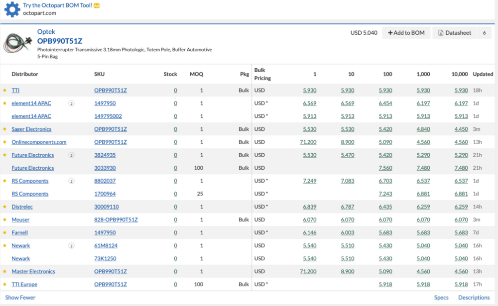The image size is (498, 306).
Task: Open the Descriptions tab
Action: [474, 298]
